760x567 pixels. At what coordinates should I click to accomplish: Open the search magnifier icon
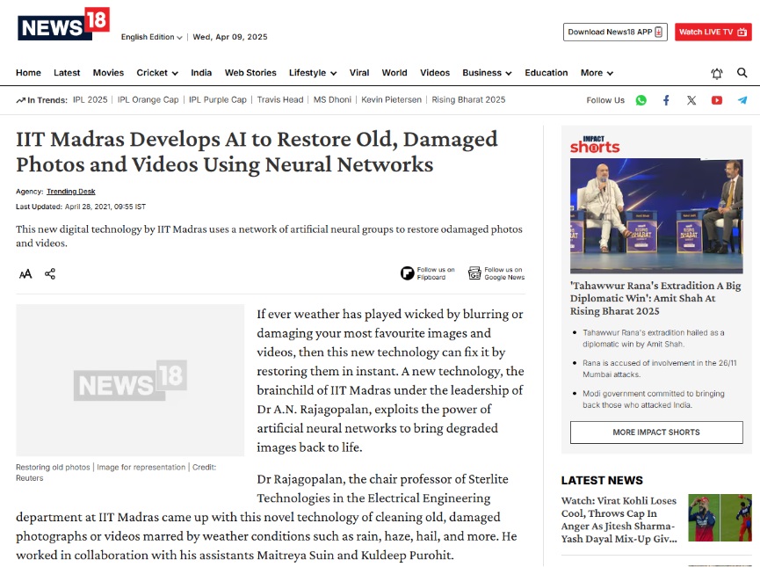click(742, 73)
